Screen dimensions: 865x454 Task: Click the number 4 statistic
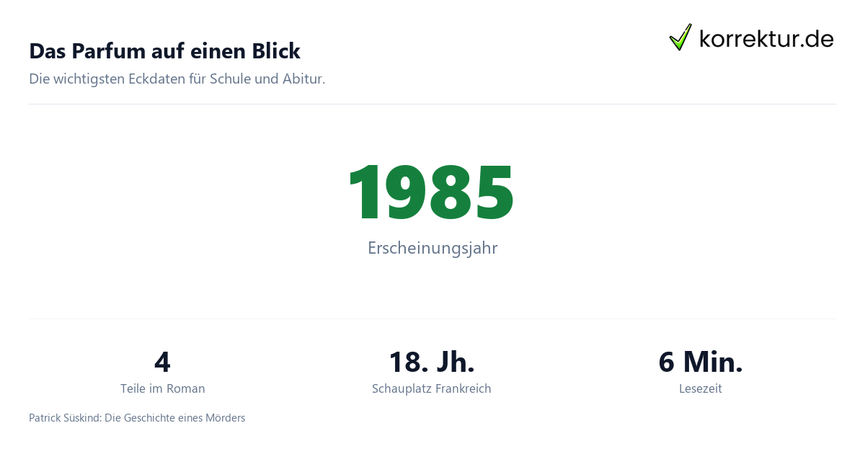tap(162, 362)
